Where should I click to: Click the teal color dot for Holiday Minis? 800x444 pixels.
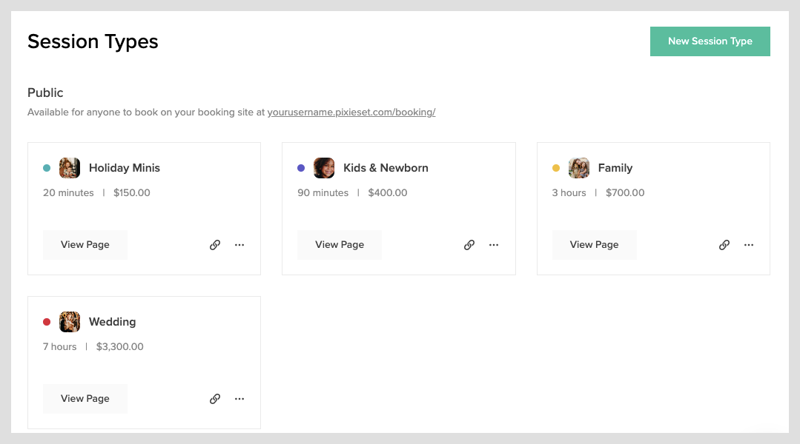click(47, 168)
